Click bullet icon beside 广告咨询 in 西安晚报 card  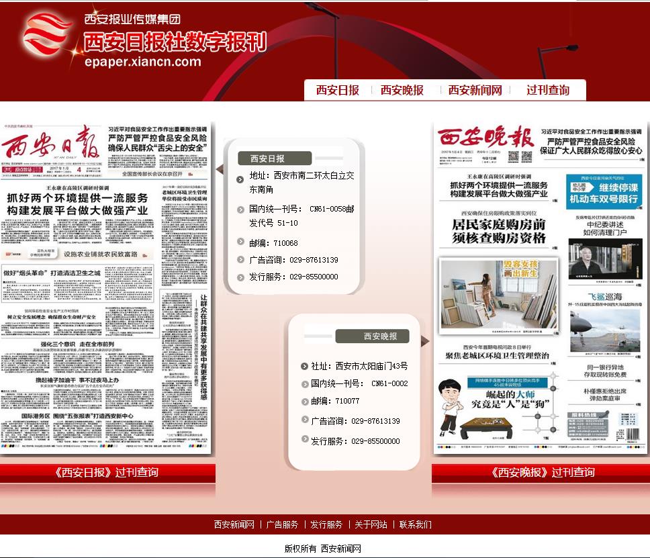305,420
